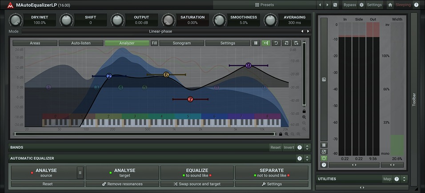Click Swap source and target

click(197, 184)
